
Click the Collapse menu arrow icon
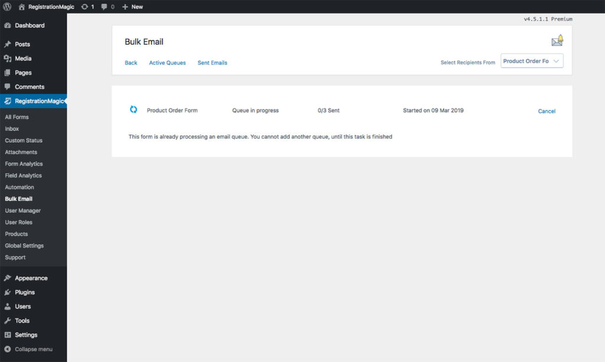[x=8, y=349]
